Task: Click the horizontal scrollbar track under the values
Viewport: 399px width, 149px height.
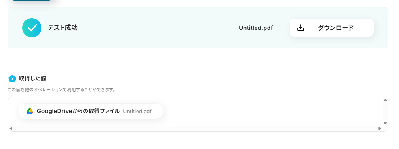Action: (195, 128)
